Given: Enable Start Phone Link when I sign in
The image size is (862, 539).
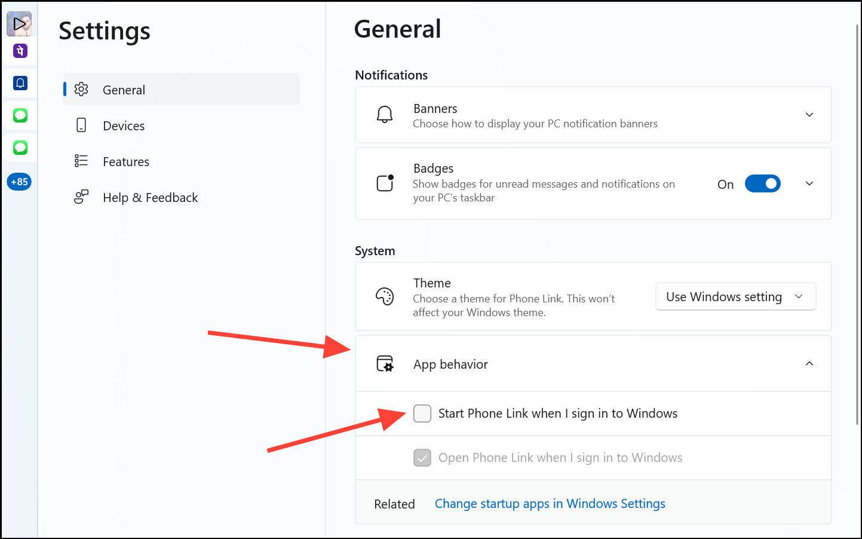Looking at the screenshot, I should click(422, 413).
